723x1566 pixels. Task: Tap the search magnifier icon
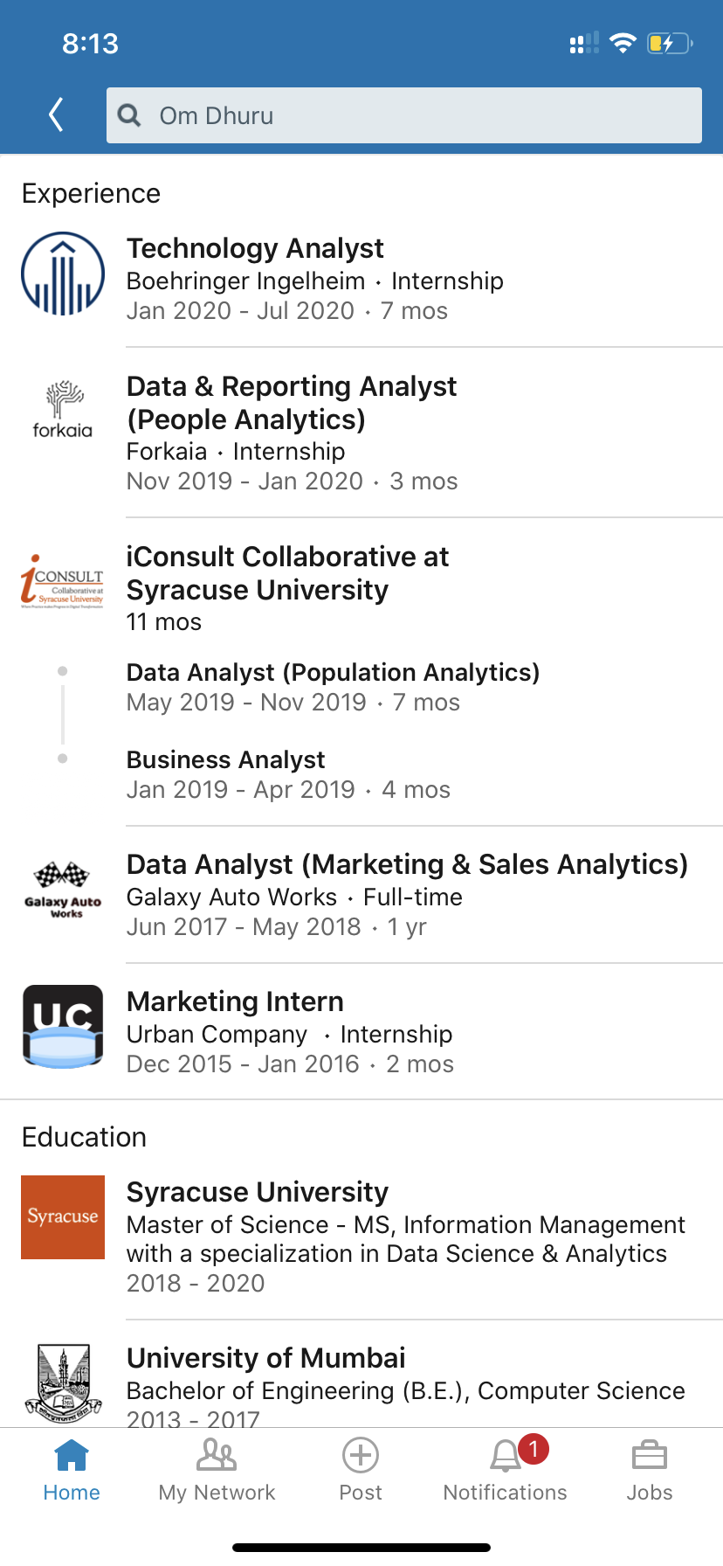tap(129, 115)
